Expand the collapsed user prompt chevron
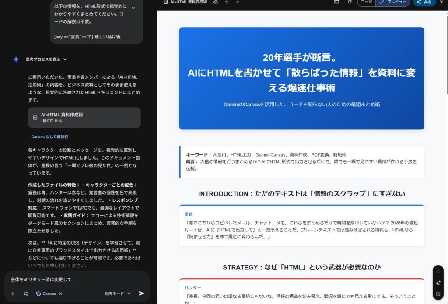The width and height of the screenshot is (448, 304). [133, 8]
